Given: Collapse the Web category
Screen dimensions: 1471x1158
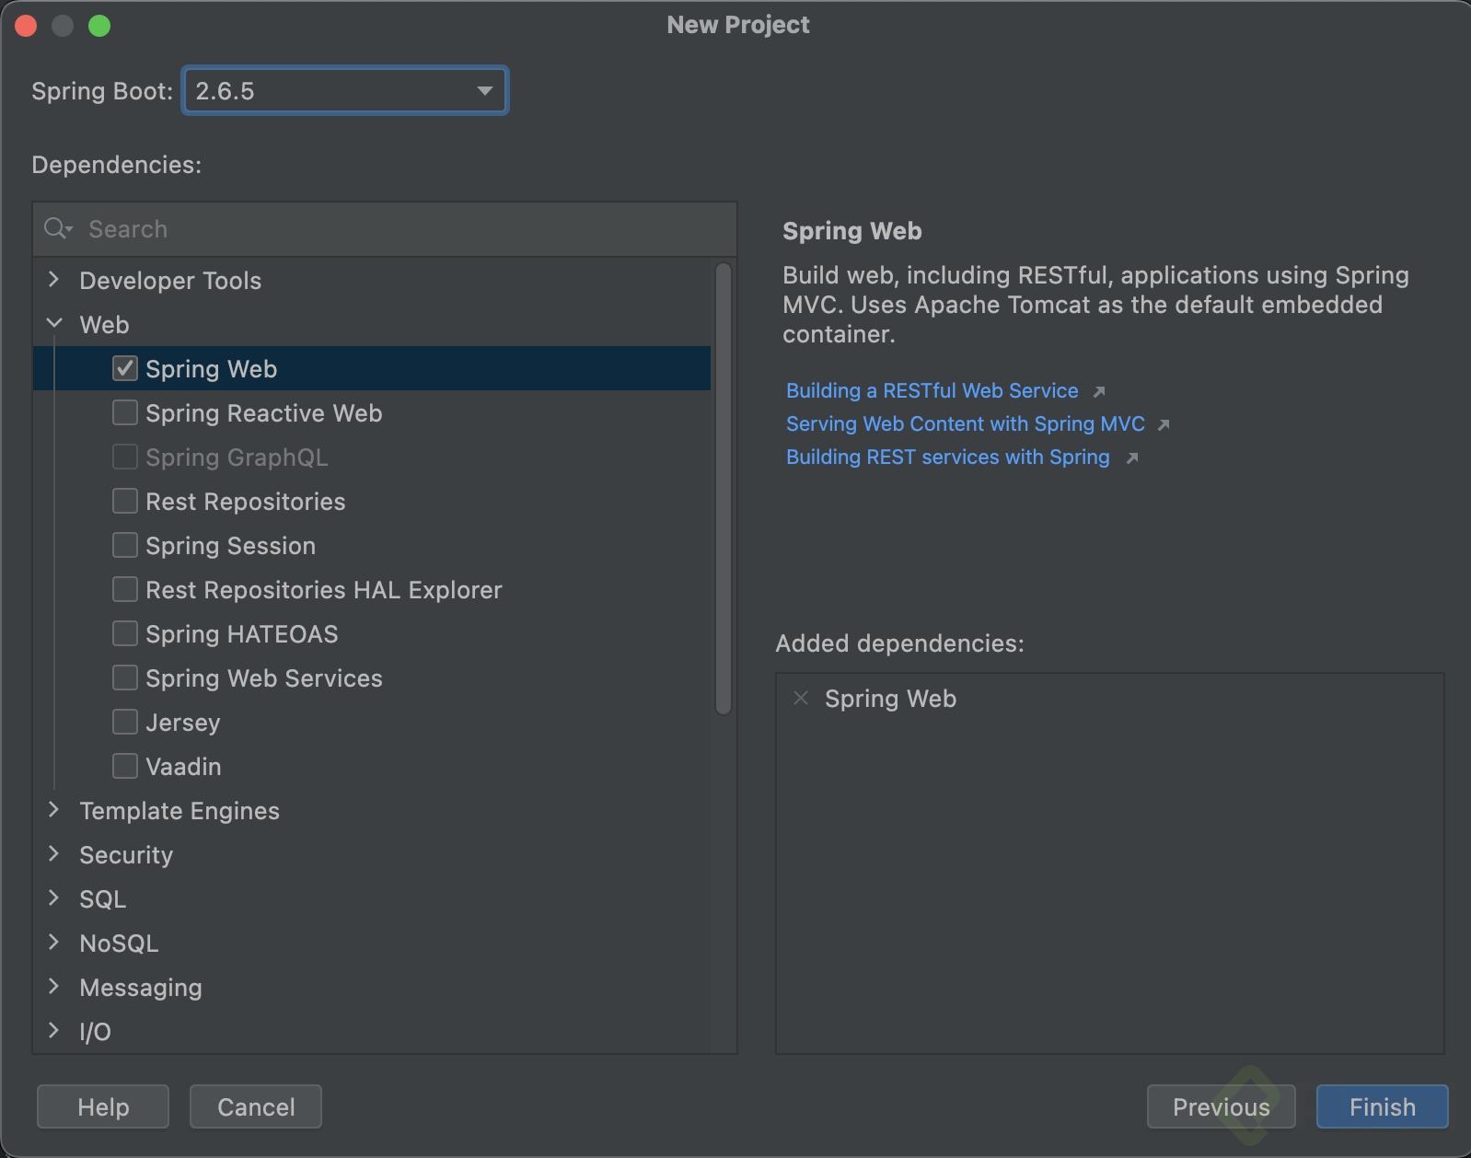Looking at the screenshot, I should (x=54, y=324).
